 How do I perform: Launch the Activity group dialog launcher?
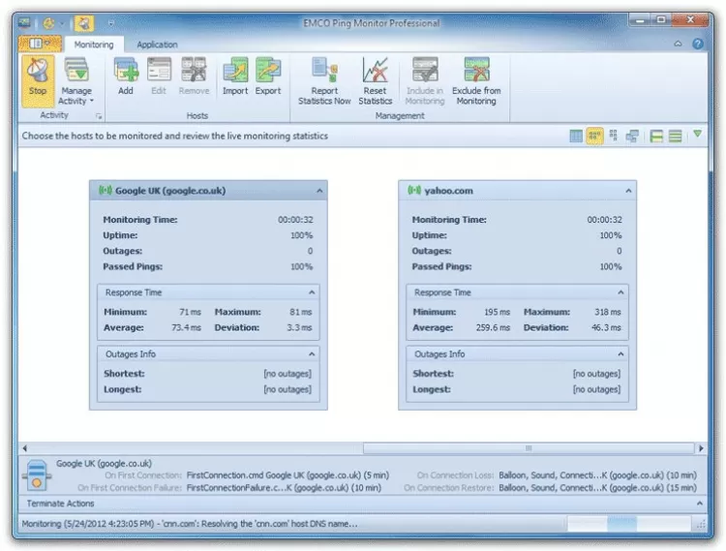99,116
